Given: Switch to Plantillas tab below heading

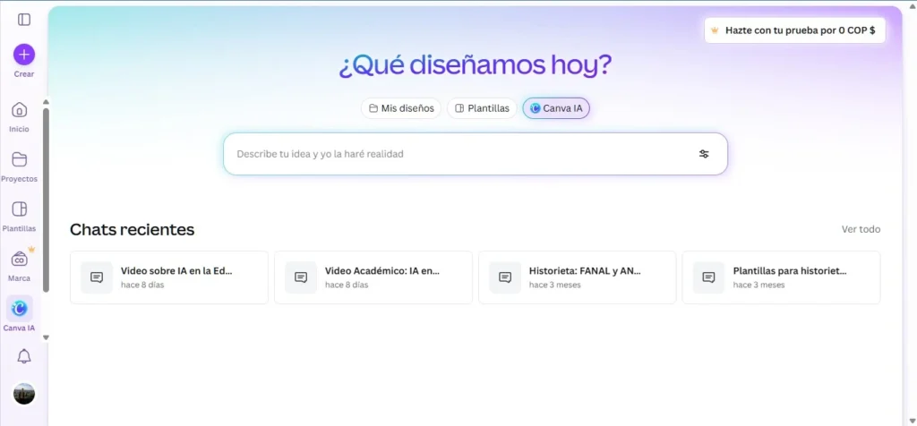Looking at the screenshot, I should tap(482, 108).
